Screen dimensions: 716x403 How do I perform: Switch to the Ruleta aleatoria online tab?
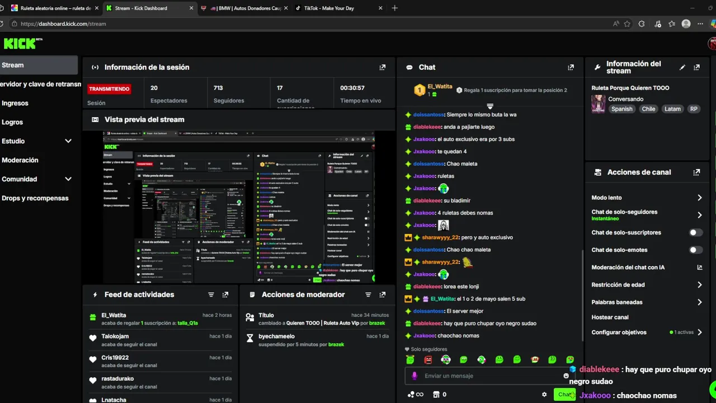(x=55, y=8)
